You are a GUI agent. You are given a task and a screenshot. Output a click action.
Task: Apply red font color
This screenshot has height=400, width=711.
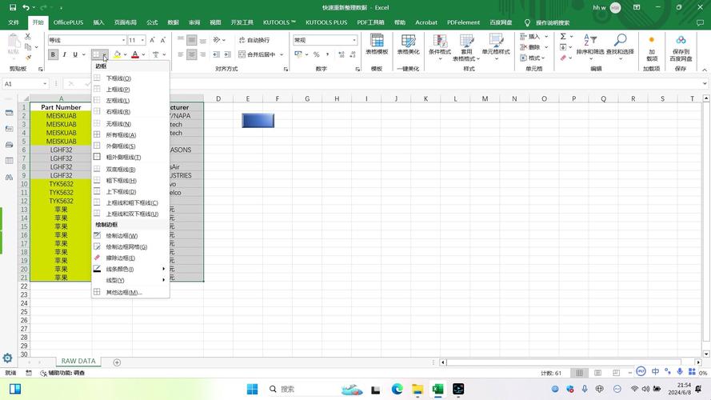(135, 54)
